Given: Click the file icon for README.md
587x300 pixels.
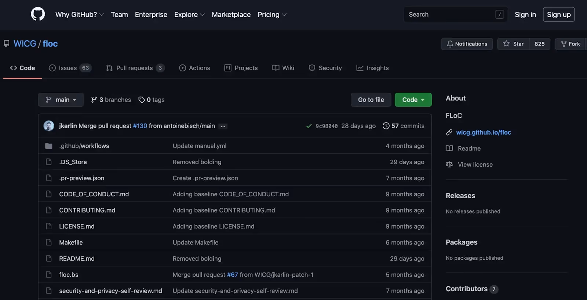Looking at the screenshot, I should pyautogui.click(x=49, y=259).
